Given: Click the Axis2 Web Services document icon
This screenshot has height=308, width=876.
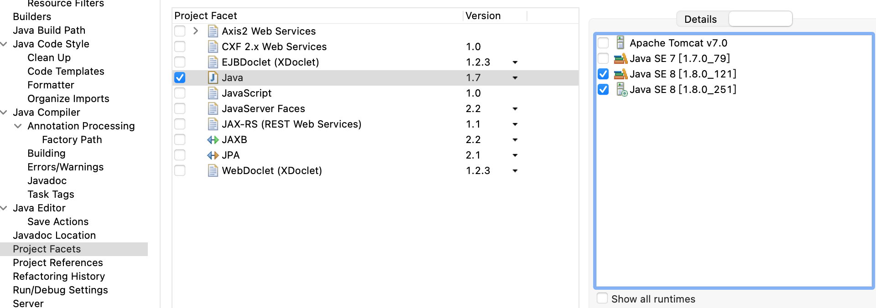Looking at the screenshot, I should click(x=213, y=31).
